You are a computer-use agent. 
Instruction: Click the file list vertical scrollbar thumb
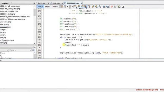tap(35, 12)
